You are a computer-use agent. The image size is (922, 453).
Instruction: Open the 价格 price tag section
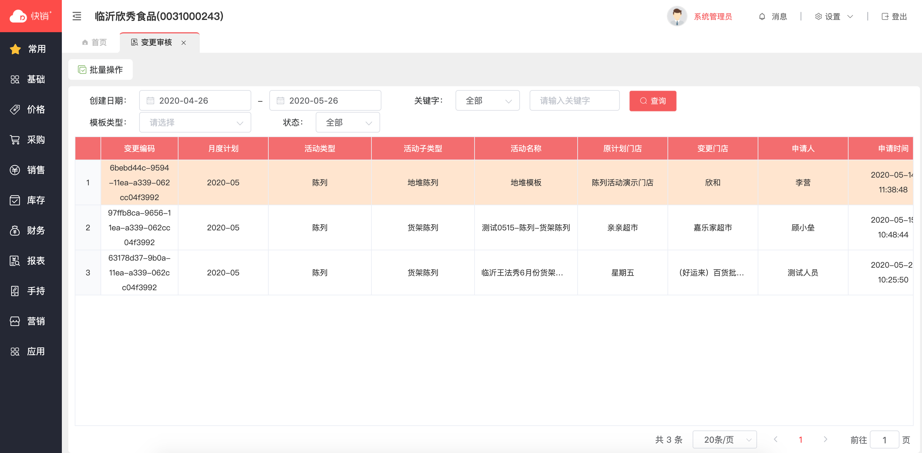(31, 109)
